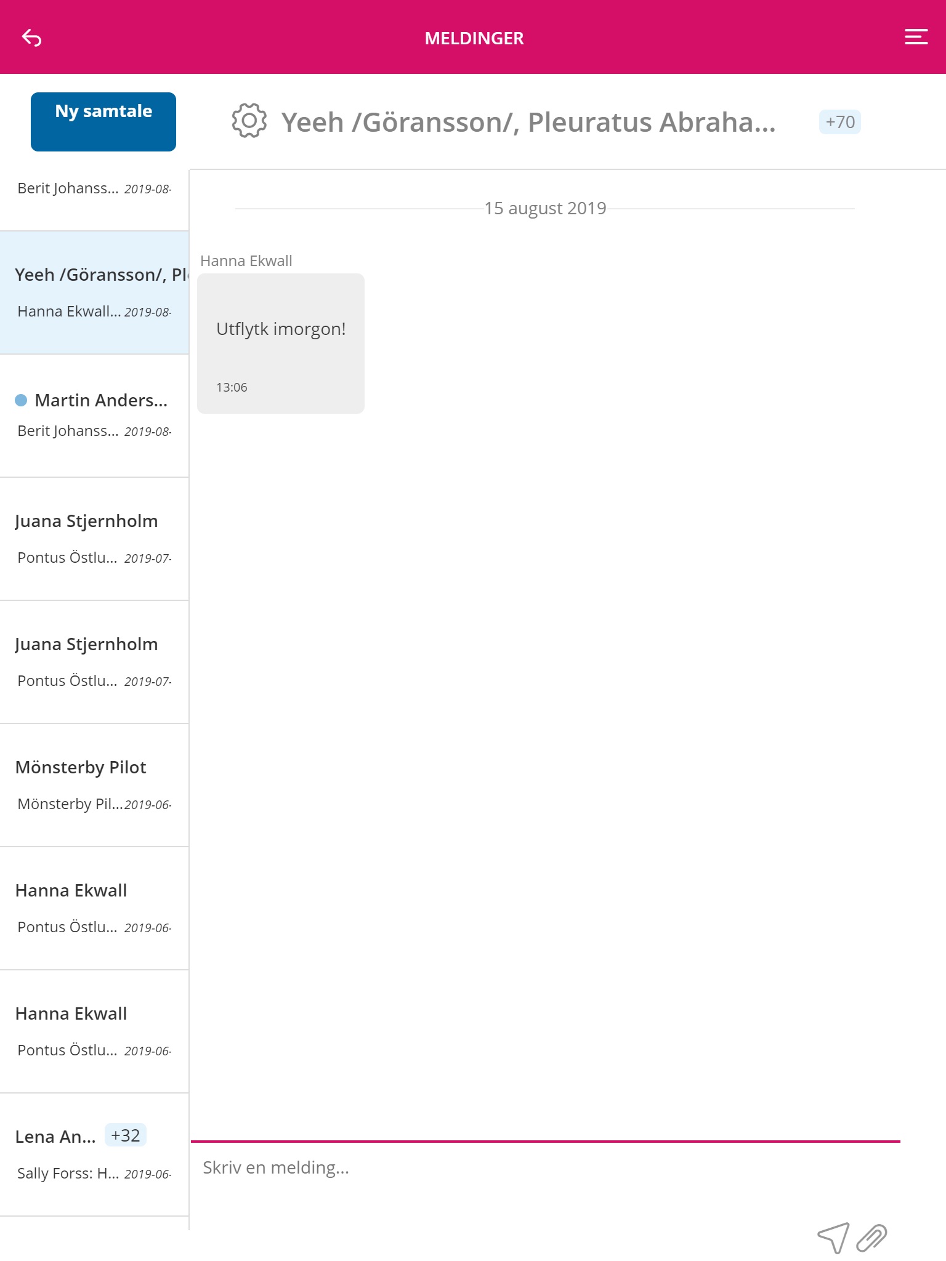Click the Mönsterby Pil... preview text
The width and height of the screenshot is (946, 1261).
70,804
